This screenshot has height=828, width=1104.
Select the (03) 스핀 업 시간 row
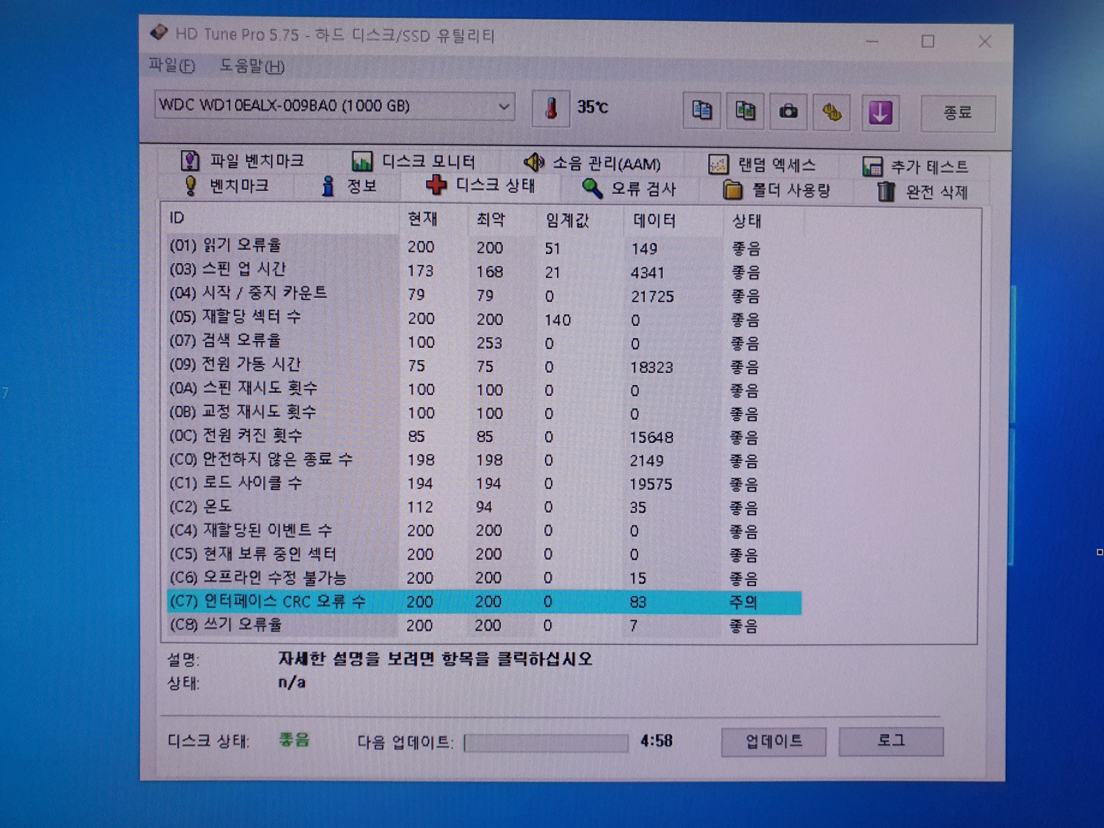pyautogui.click(x=485, y=271)
